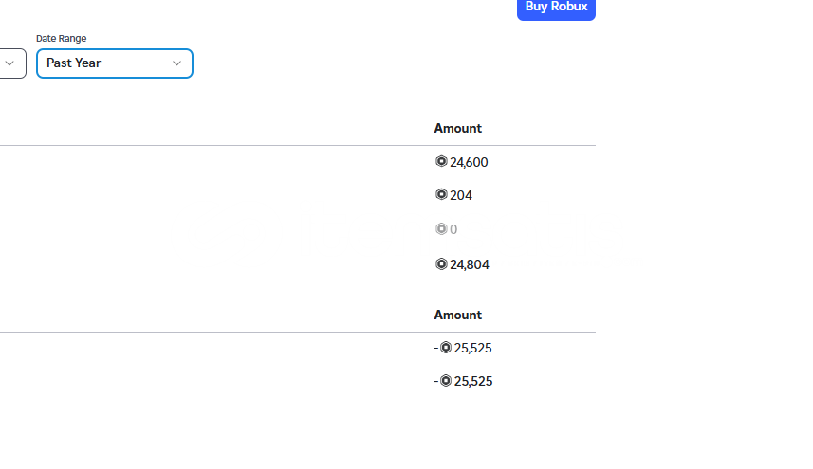
Task: Click the Robux icon in last -25,525 row
Action: [x=445, y=381]
